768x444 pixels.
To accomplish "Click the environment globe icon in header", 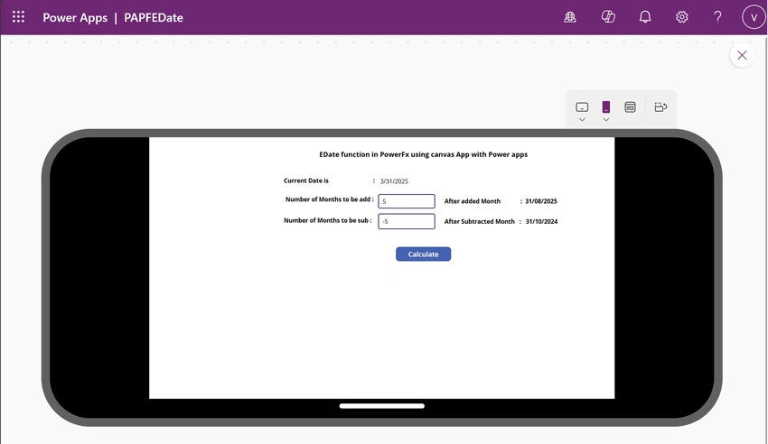I will pyautogui.click(x=569, y=17).
